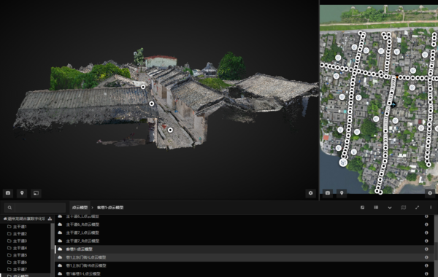Open the 3D viewer settings gear
This screenshot has width=438, height=277.
[x=310, y=193]
